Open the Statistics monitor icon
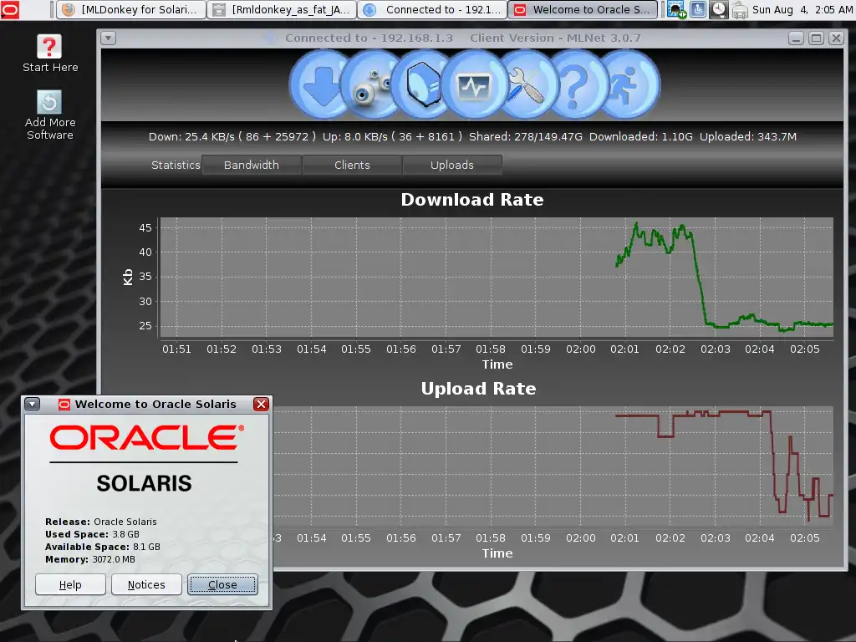 (474, 85)
